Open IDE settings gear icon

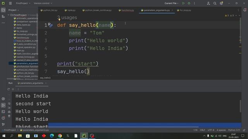[221, 3]
